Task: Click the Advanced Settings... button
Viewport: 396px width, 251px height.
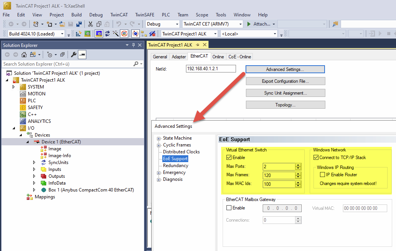Action: [285, 69]
